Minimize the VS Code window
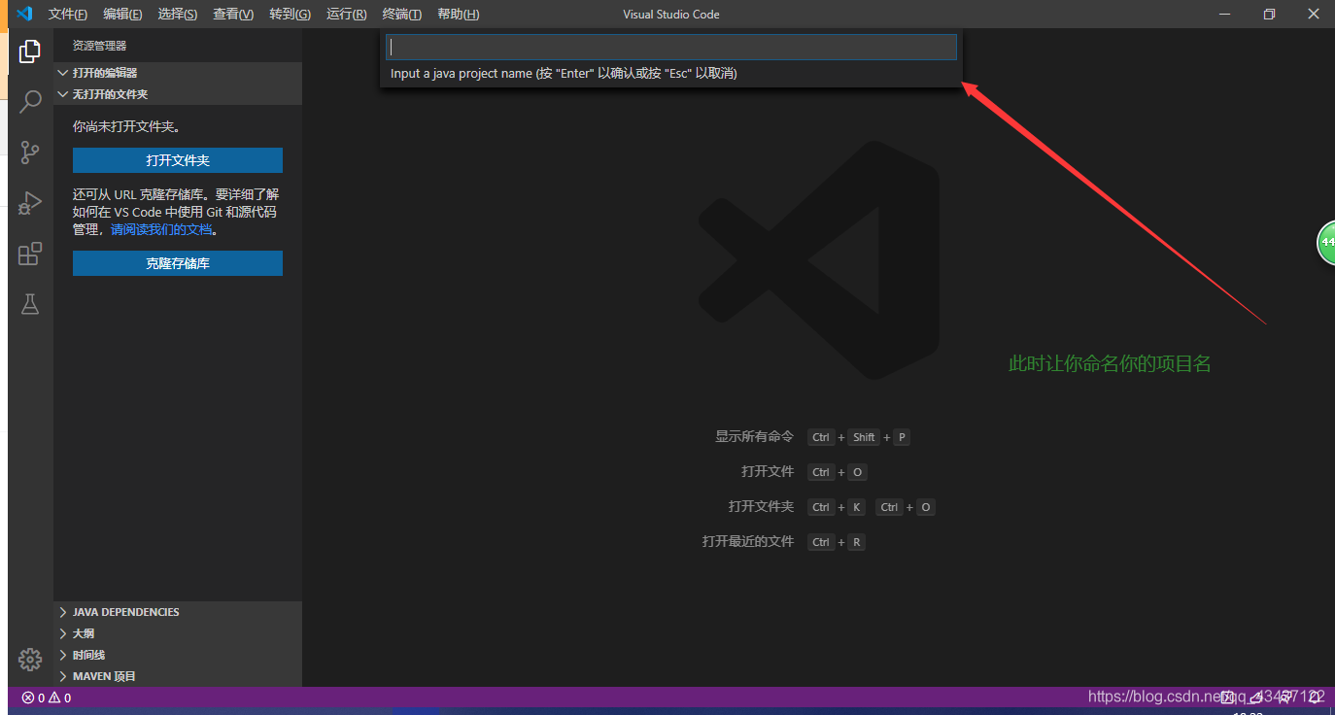The height and width of the screenshot is (715, 1335). [1225, 14]
